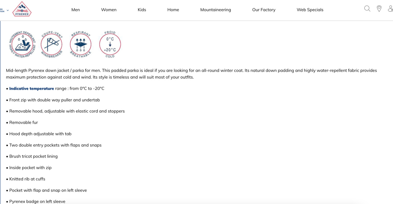
Task: Click the "Removable fur" bullet text
Action: [x=24, y=122]
